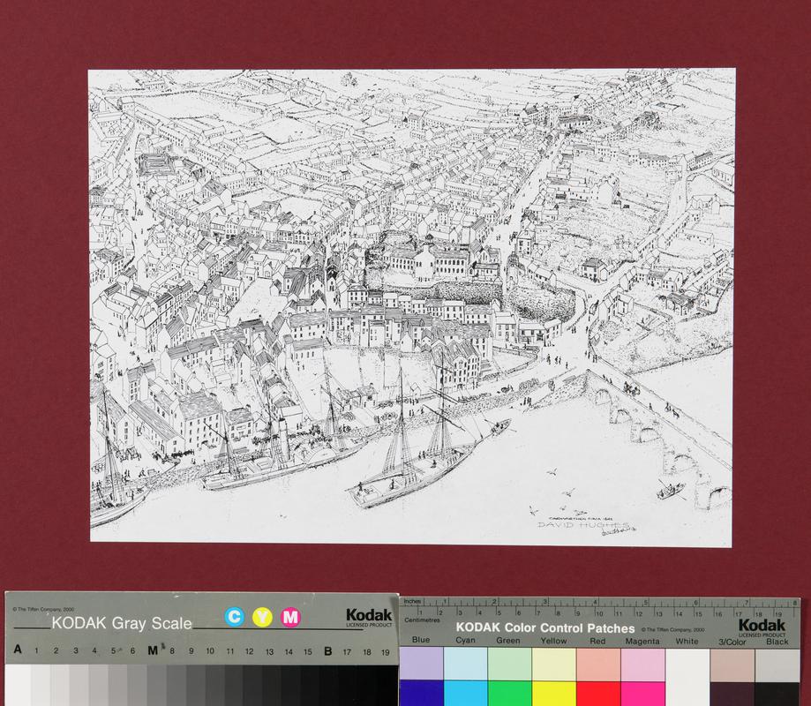Click the two-masted ship in the river center
Image resolution: width=811 pixels, height=706 pixels.
pyautogui.click(x=415, y=459)
